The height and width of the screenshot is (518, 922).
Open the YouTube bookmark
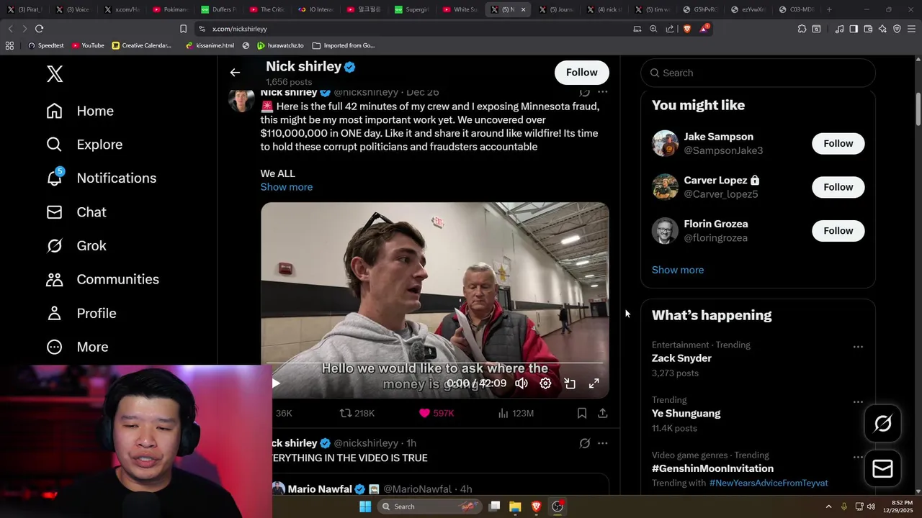[x=86, y=45]
